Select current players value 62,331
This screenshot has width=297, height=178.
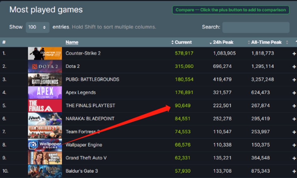coord(182,158)
